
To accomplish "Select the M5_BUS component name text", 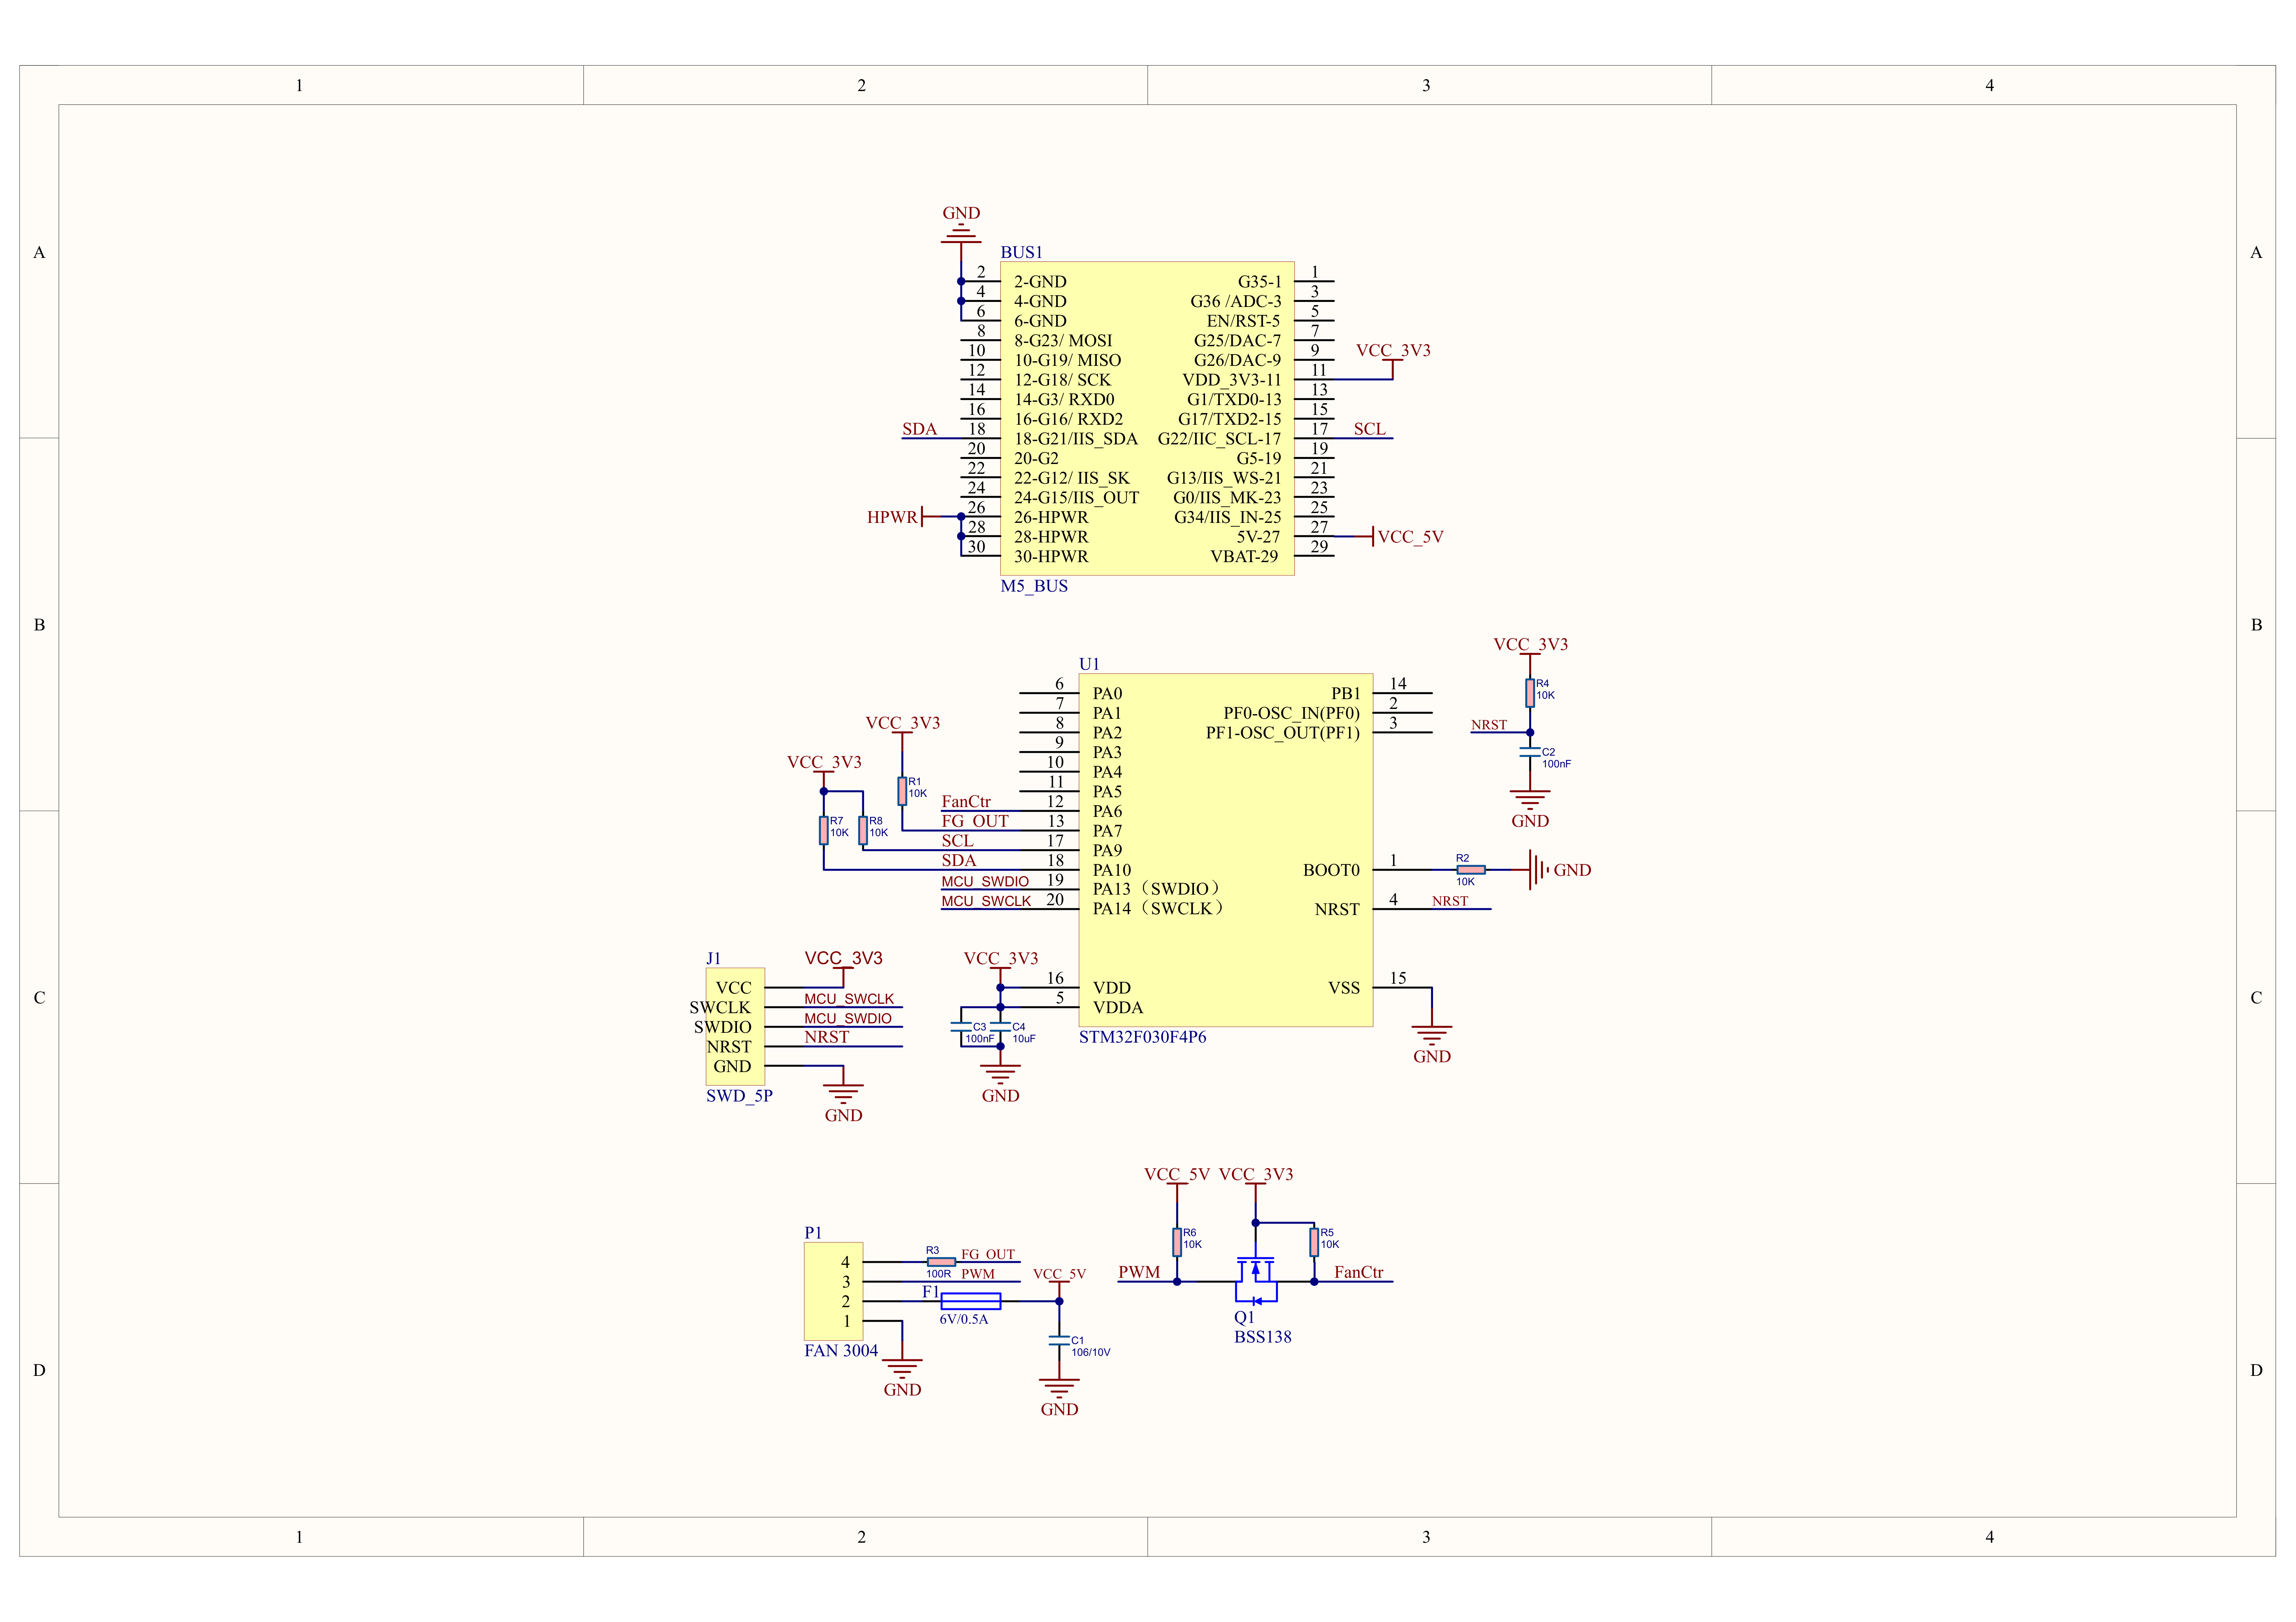I will [x=1034, y=586].
